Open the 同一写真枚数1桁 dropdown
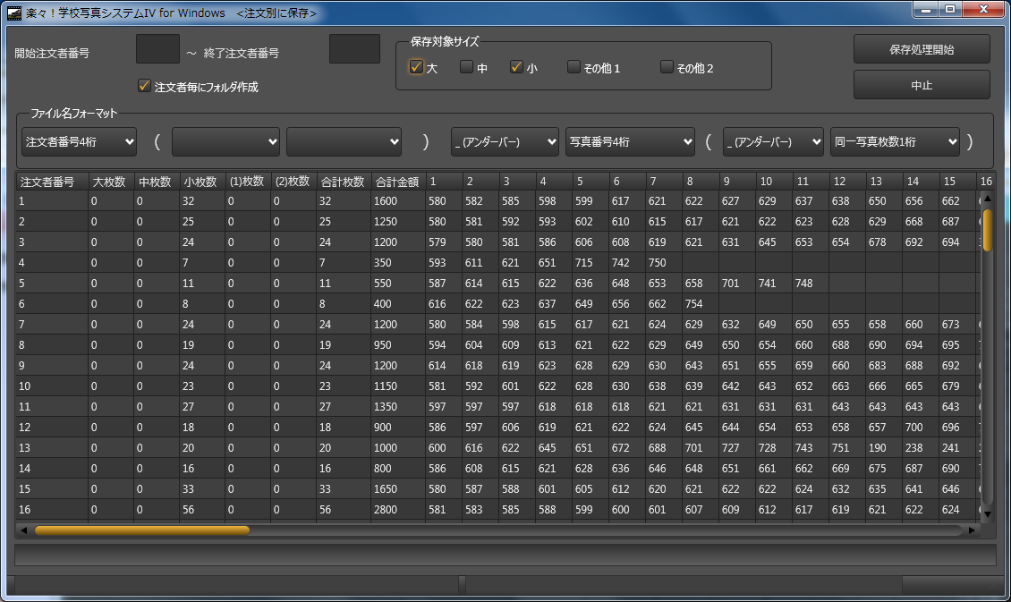This screenshot has width=1011, height=602. (895, 142)
